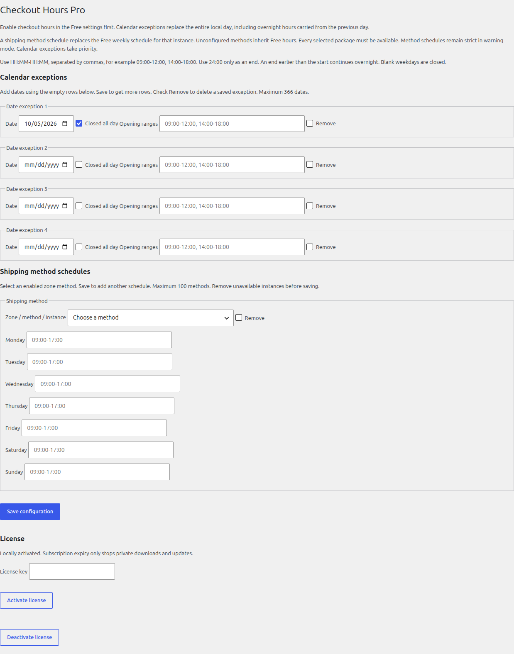
Task: Focus the Sunday hours field
Action: click(97, 472)
